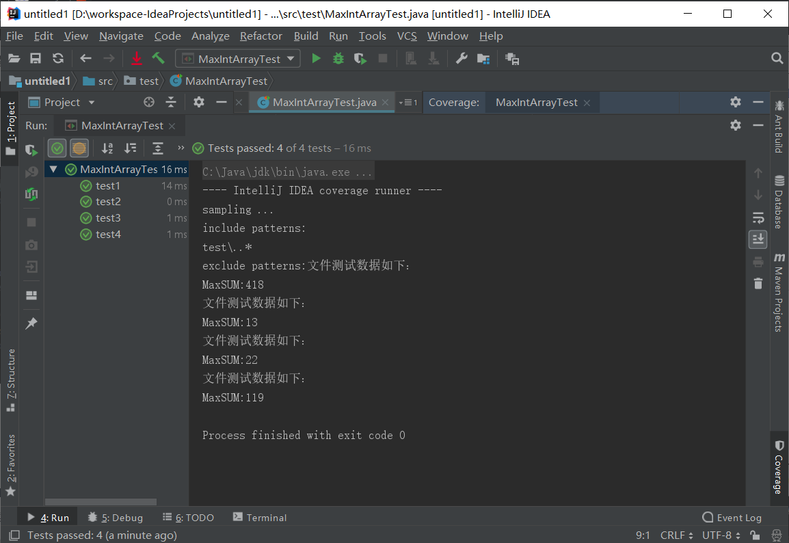Change UTF-8 file encoding in status bar
This screenshot has height=543, width=789.
click(x=721, y=535)
